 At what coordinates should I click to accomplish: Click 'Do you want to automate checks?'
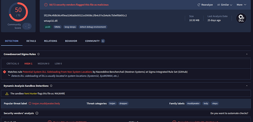pos(229,113)
